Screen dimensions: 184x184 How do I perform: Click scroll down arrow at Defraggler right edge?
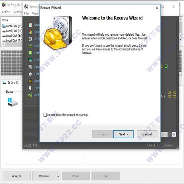pos(181,39)
